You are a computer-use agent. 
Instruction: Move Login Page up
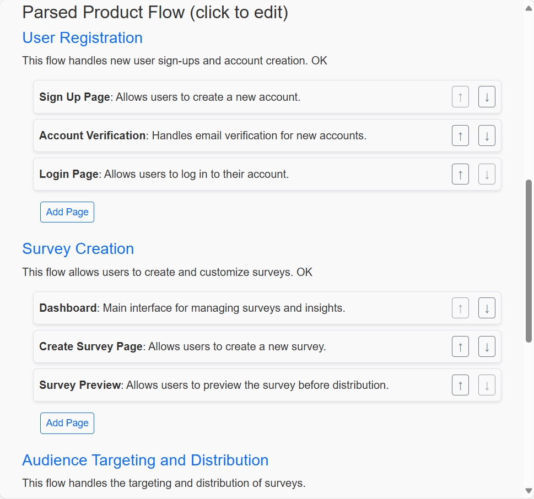[x=460, y=174]
